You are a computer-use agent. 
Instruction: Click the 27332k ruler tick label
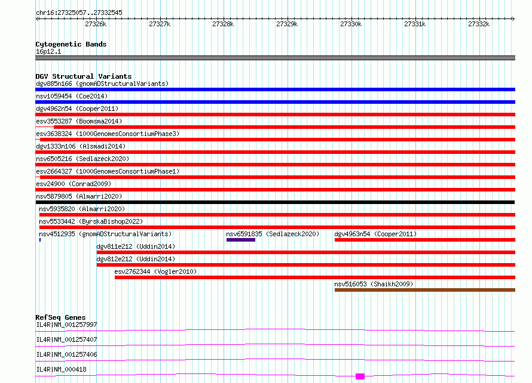tap(479, 24)
